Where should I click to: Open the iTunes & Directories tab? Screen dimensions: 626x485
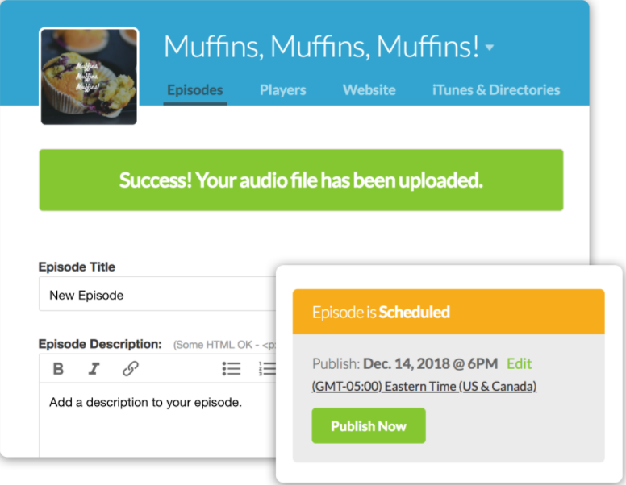click(x=496, y=90)
